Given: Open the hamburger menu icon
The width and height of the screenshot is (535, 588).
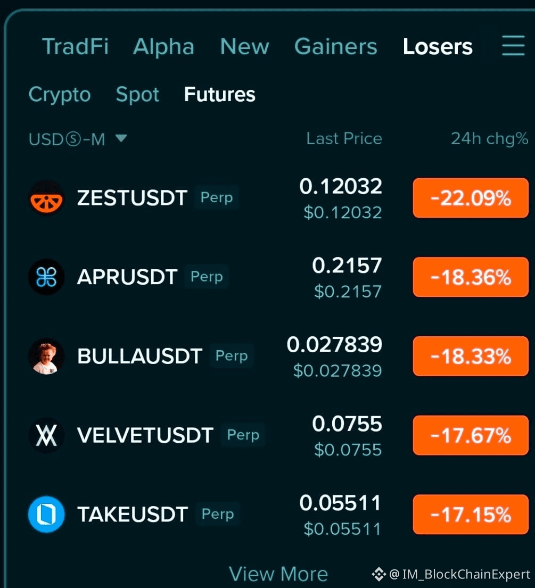Looking at the screenshot, I should (513, 46).
